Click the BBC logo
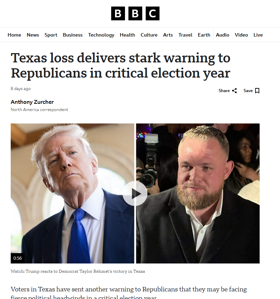This screenshot has width=280, height=299. 135,13
